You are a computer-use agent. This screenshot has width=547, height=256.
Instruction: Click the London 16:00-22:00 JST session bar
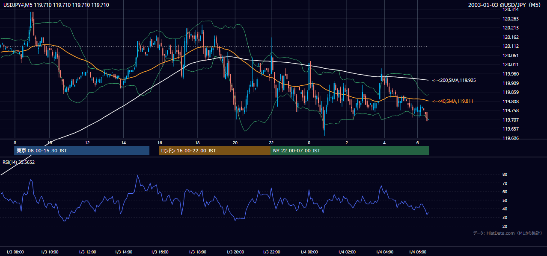pyautogui.click(x=214, y=151)
